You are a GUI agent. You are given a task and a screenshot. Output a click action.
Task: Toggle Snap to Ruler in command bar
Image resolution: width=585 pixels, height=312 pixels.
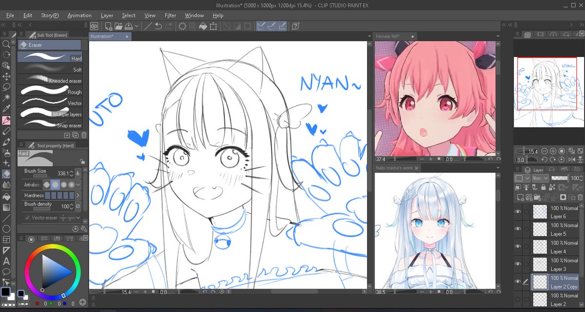point(262,26)
